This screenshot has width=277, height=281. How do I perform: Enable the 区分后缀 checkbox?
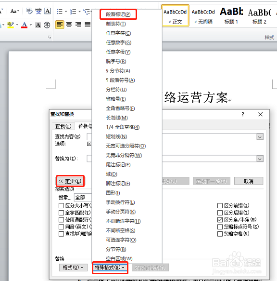(x=220, y=213)
